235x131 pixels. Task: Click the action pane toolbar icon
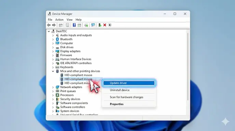click(x=79, y=25)
